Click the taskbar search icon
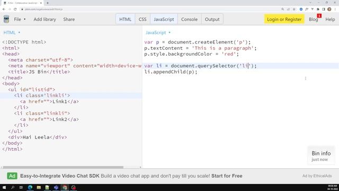This screenshot has width=339, height=191. pyautogui.click(x=13, y=187)
